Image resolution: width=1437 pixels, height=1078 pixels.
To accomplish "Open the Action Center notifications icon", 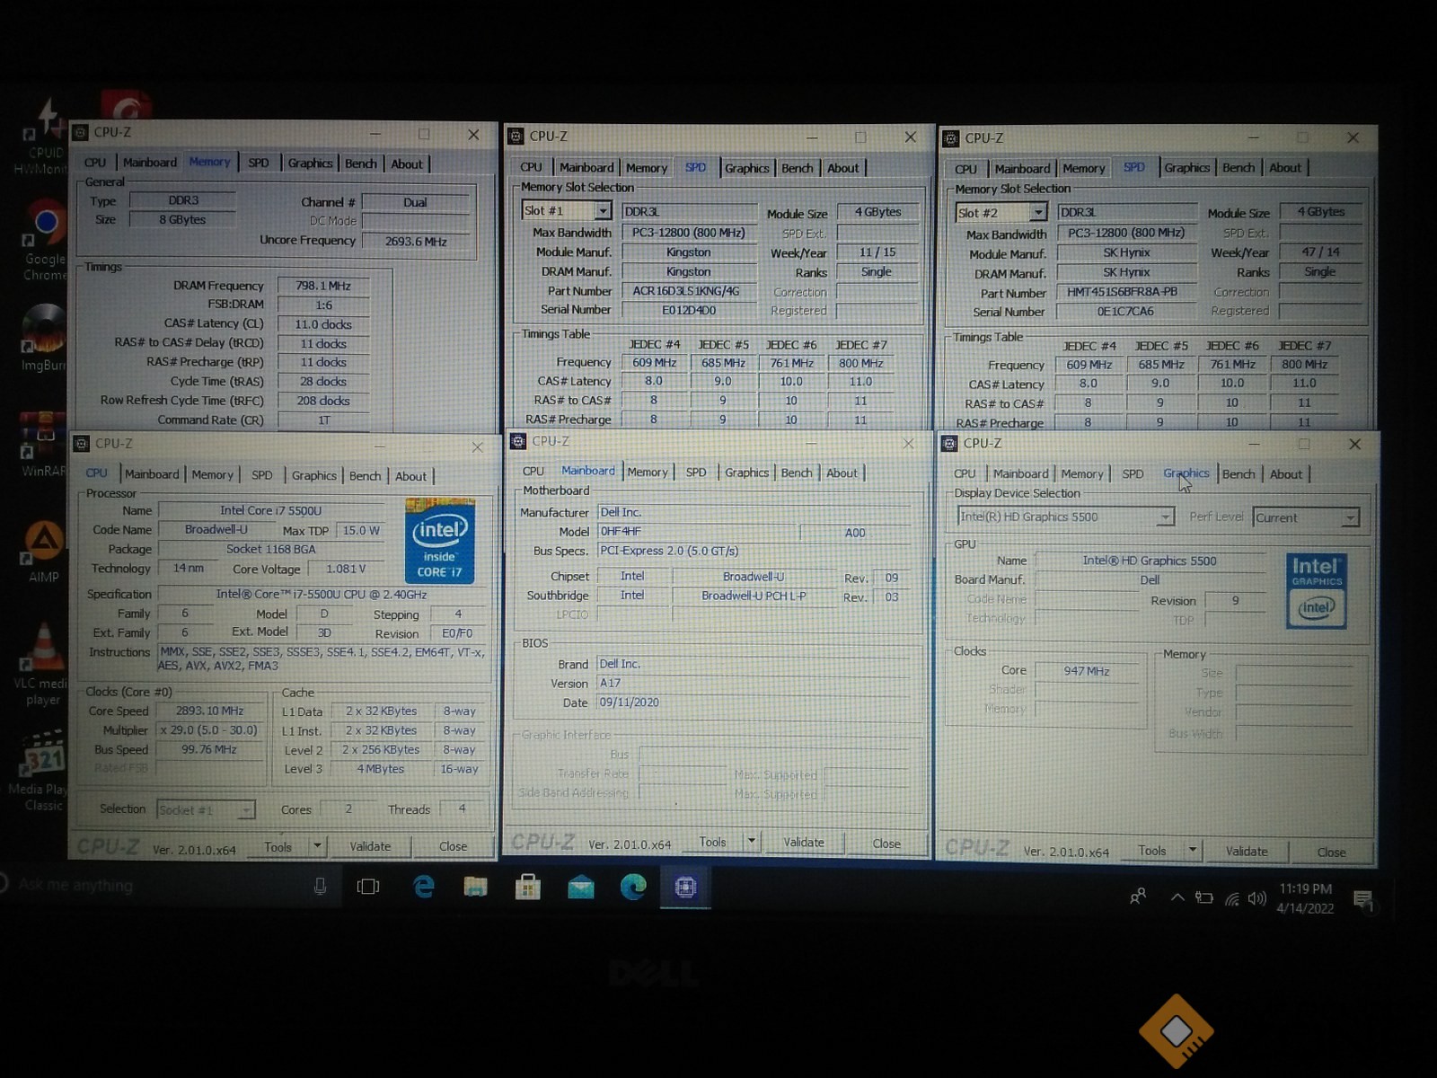I will pyautogui.click(x=1362, y=900).
